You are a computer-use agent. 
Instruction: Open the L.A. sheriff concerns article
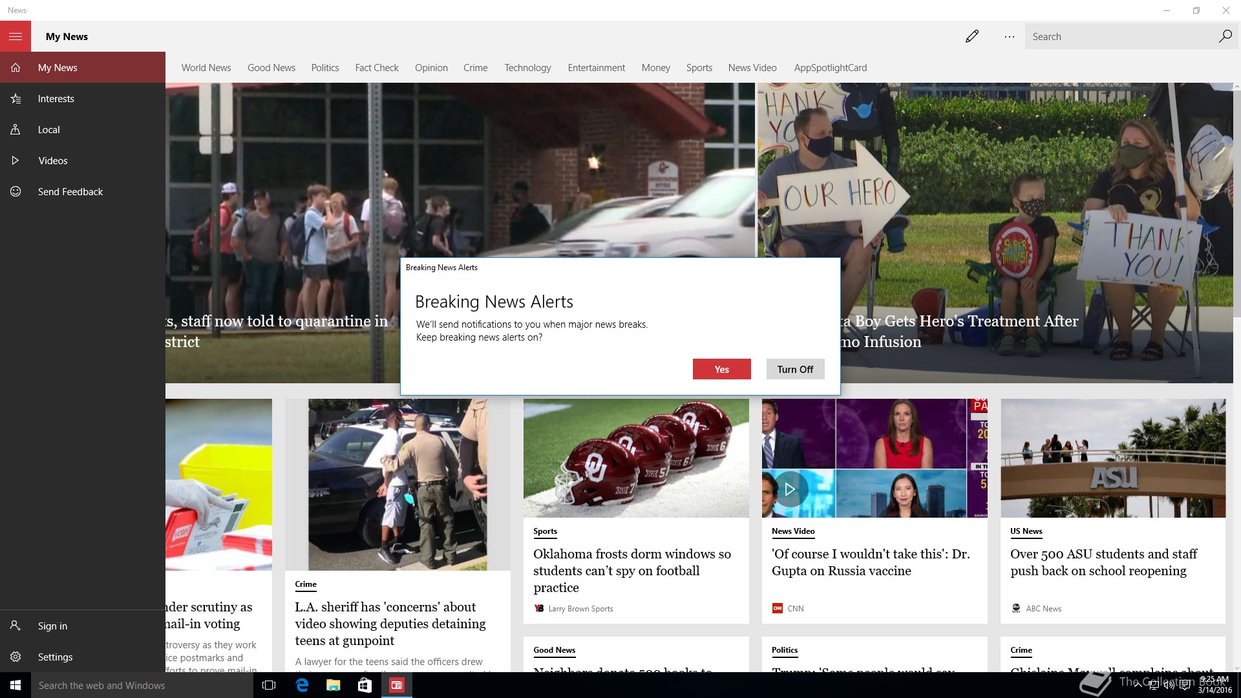pyautogui.click(x=390, y=624)
